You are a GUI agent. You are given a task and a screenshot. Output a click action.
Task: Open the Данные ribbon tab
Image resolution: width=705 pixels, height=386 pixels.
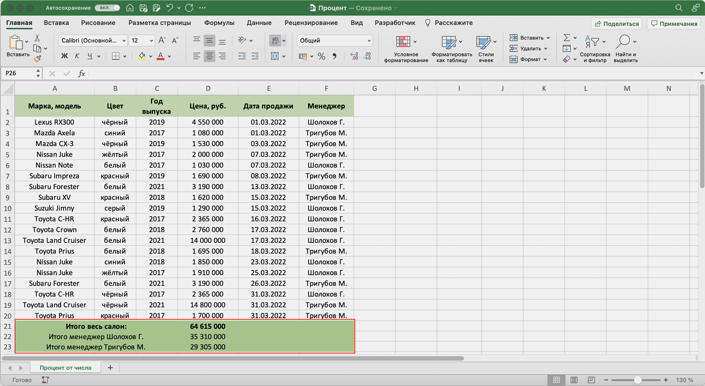(x=259, y=23)
